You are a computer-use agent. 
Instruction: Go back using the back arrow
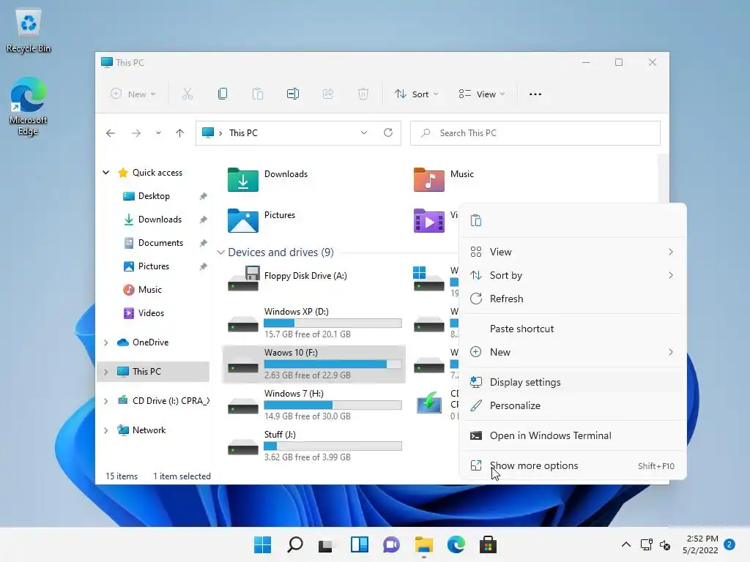coord(111,133)
